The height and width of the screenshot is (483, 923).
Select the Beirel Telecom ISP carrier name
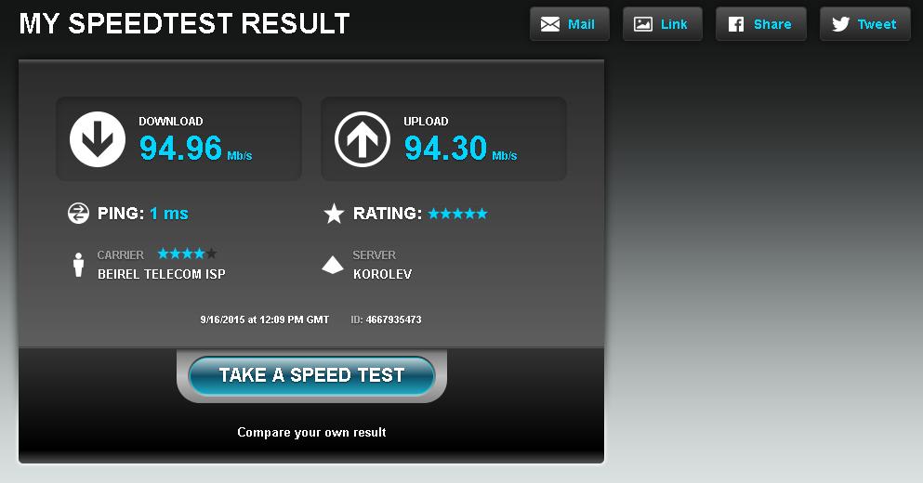pyautogui.click(x=162, y=274)
